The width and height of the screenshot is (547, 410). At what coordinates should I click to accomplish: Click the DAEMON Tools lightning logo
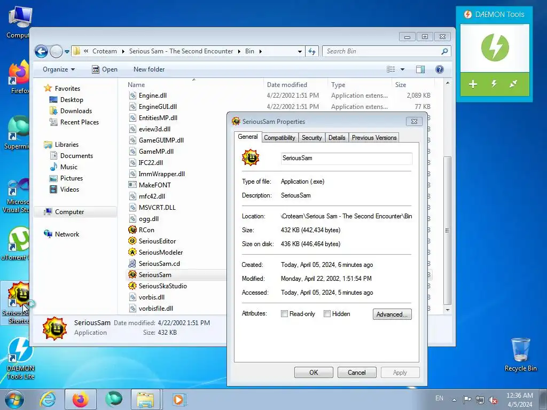(495, 48)
